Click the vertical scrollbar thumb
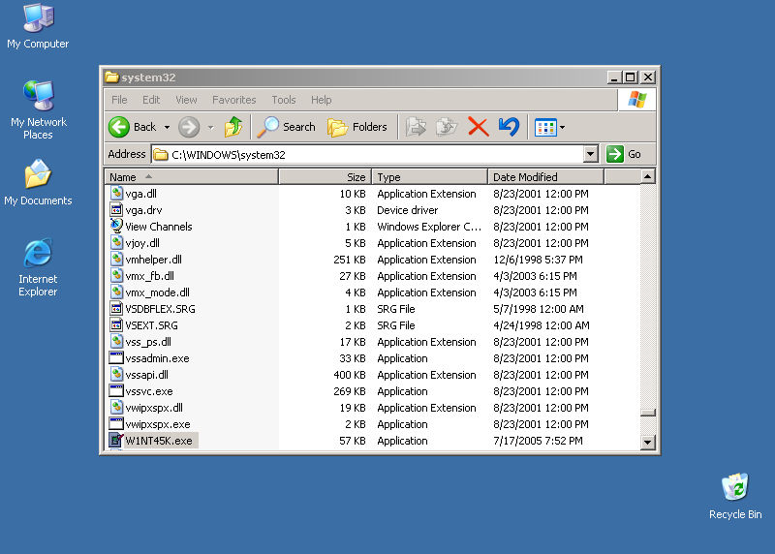Image resolution: width=775 pixels, height=554 pixels. click(647, 413)
